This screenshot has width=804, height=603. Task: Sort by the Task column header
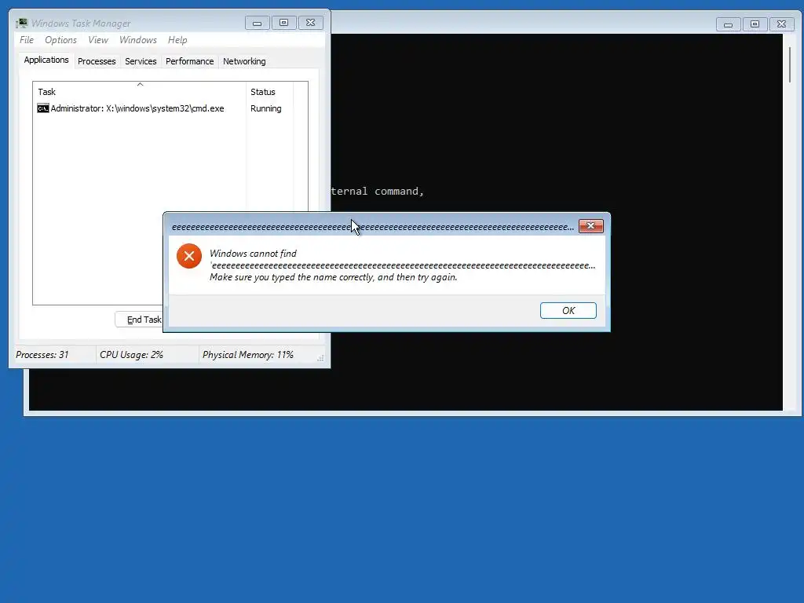(x=140, y=93)
